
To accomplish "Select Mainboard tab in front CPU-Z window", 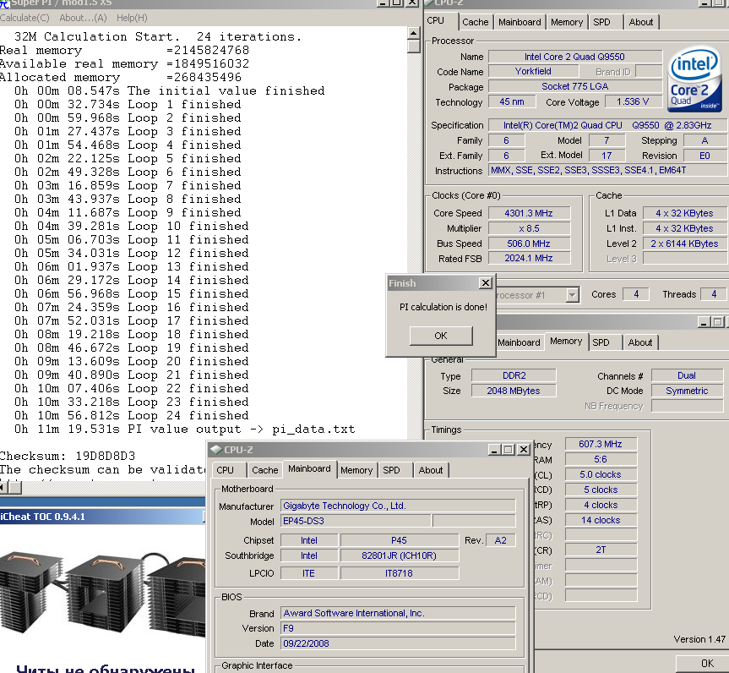I will [309, 468].
